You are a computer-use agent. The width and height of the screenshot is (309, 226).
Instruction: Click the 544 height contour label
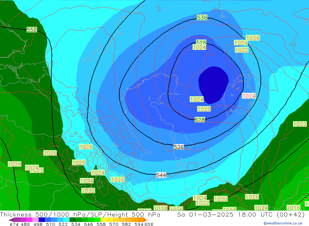pyautogui.click(x=161, y=175)
